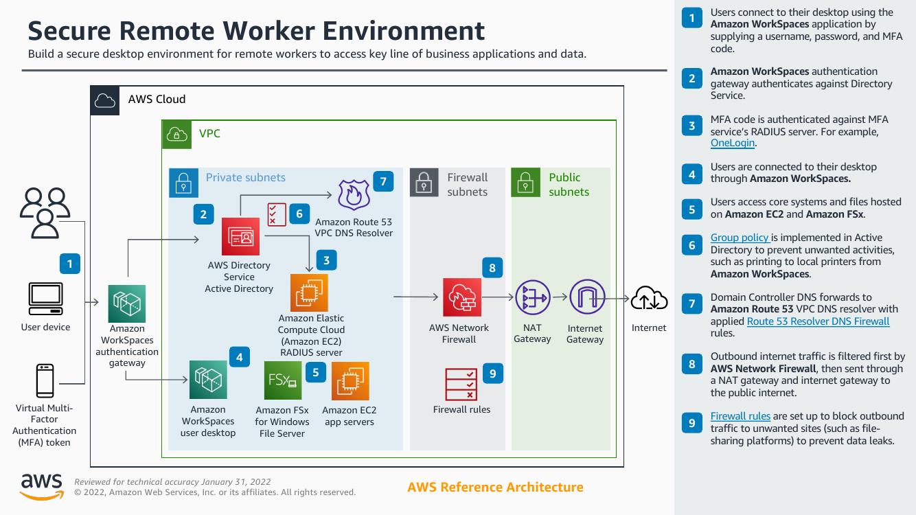Click the AWS Directory Service icon
This screenshot has height=515, width=916.
[x=240, y=237]
